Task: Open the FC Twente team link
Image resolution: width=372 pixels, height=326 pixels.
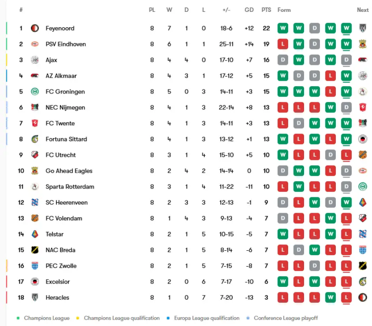Action: click(60, 123)
